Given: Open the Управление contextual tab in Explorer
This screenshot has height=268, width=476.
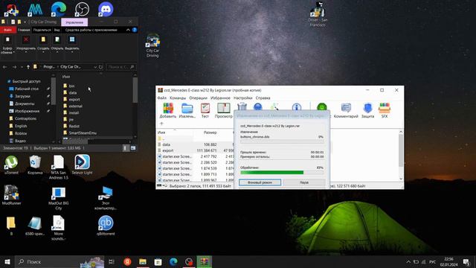Looking at the screenshot, I should click(74, 22).
